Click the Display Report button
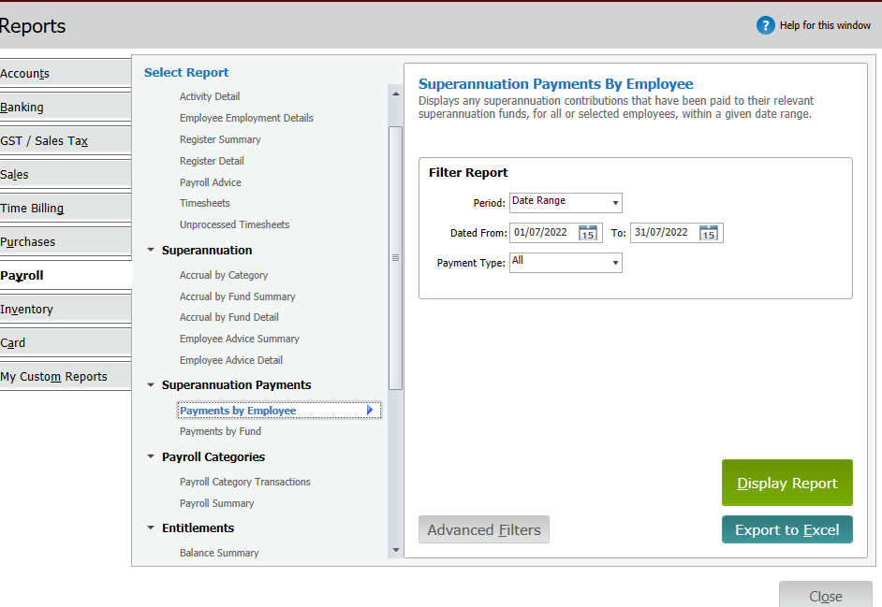Image resolution: width=882 pixels, height=607 pixels. (786, 483)
